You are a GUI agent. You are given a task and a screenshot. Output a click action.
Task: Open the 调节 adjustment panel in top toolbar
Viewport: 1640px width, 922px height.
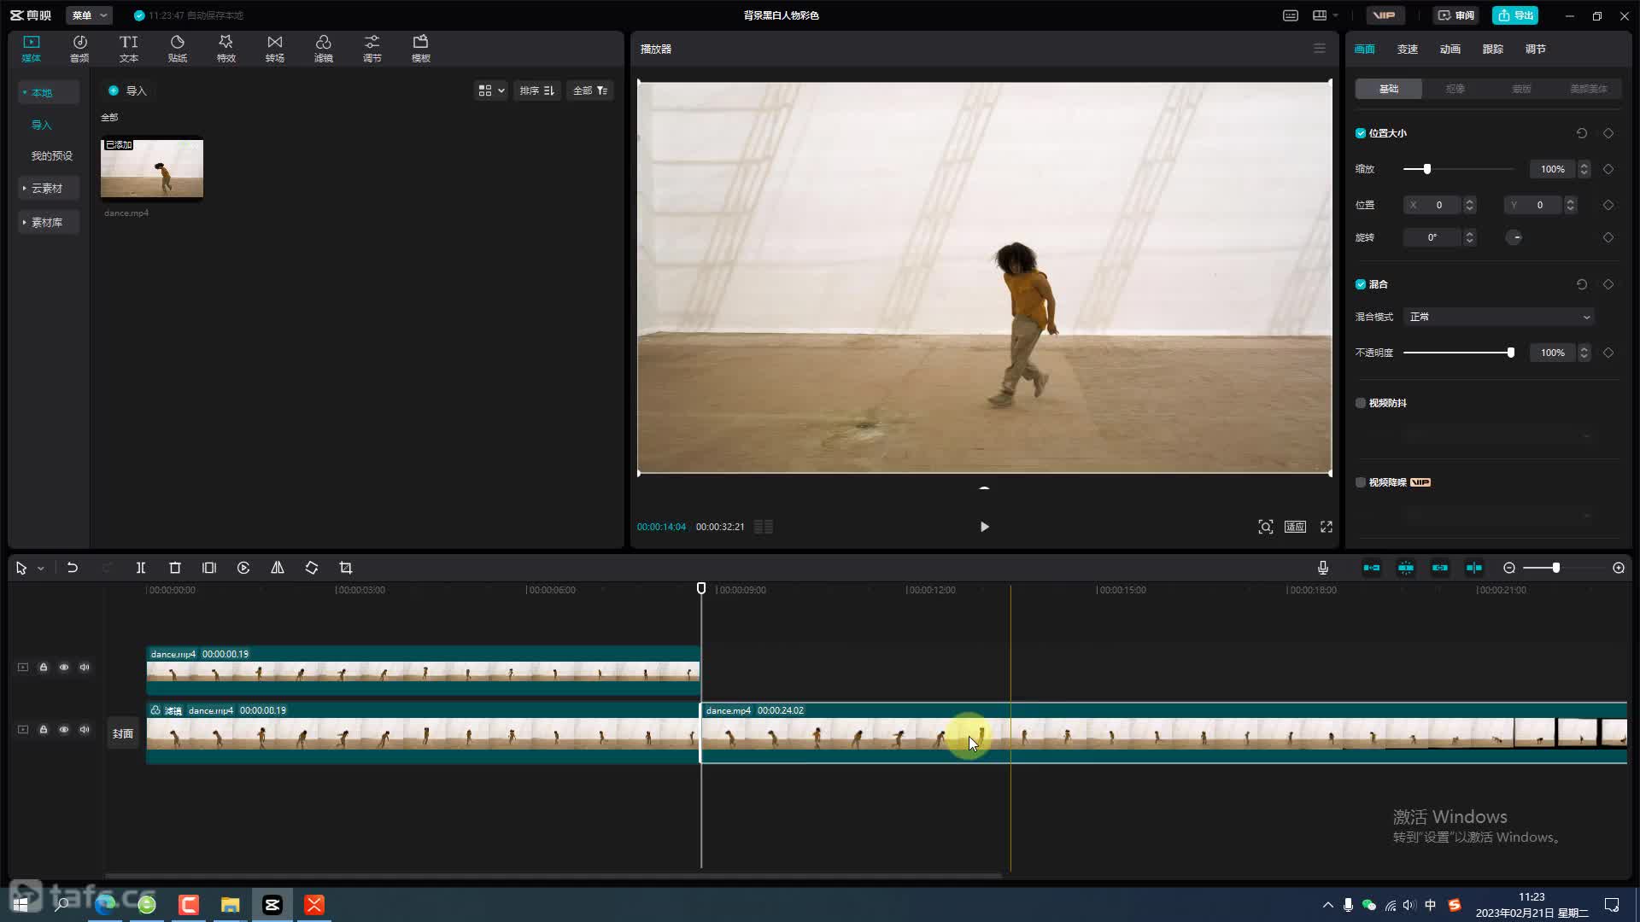coord(372,49)
